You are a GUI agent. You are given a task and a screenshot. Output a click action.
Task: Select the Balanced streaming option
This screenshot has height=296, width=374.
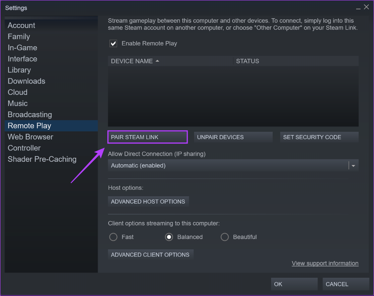tap(169, 237)
